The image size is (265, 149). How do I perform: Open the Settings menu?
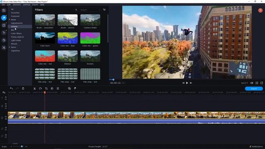click(26, 5)
